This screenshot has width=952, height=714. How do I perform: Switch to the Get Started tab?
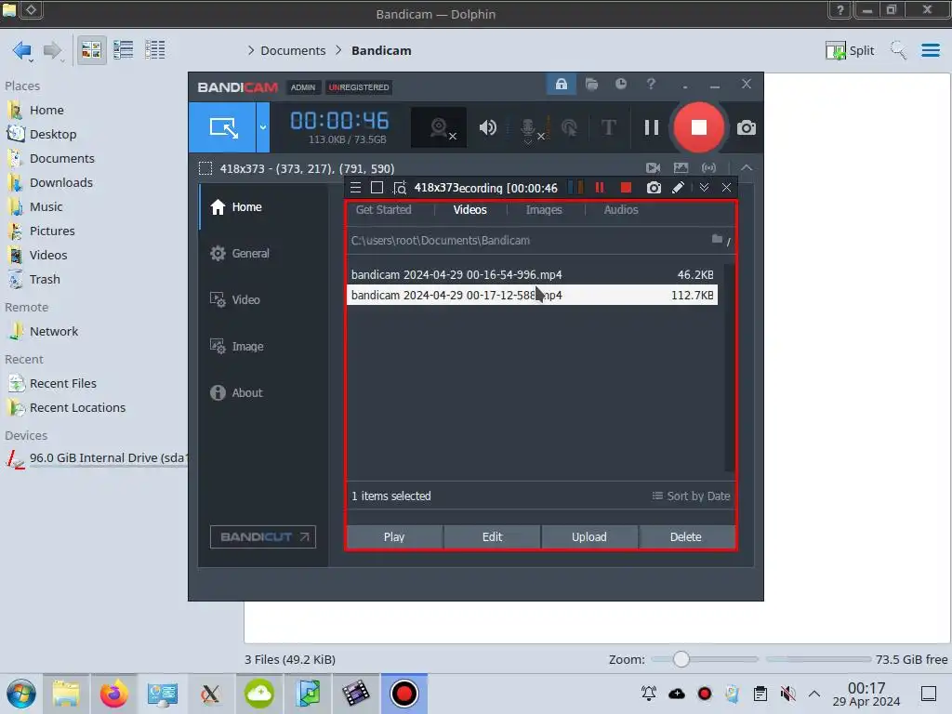point(384,210)
